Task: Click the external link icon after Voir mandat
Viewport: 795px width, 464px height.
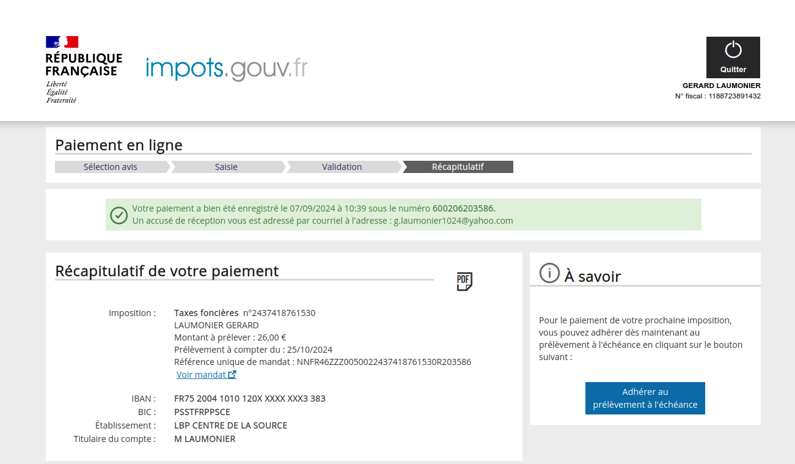Action: [232, 375]
